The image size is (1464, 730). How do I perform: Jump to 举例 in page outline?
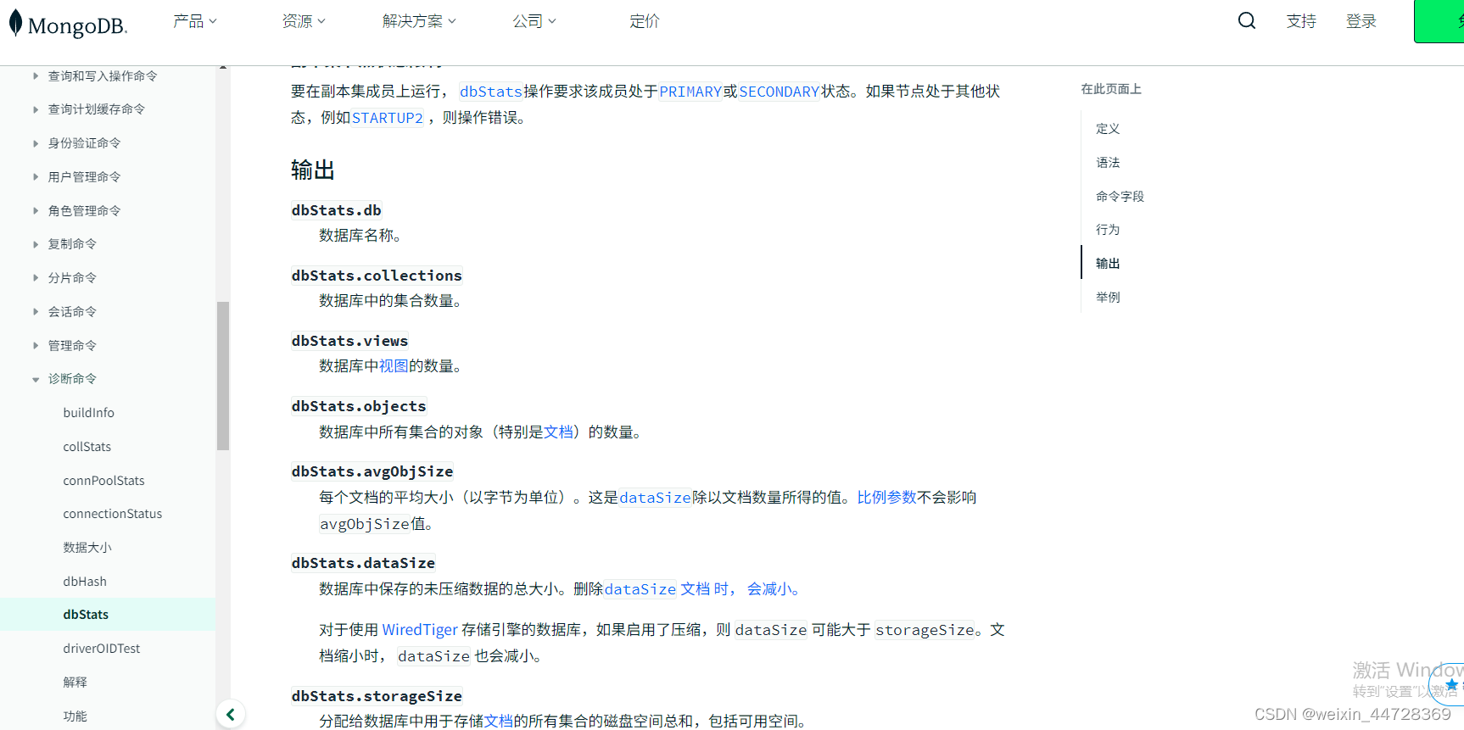pyautogui.click(x=1108, y=298)
